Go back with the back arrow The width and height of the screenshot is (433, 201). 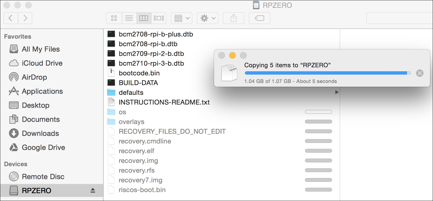click(x=11, y=18)
